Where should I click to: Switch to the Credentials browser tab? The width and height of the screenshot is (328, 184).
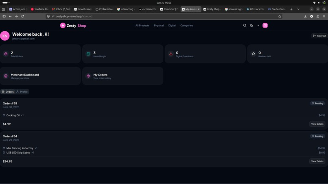point(277,9)
